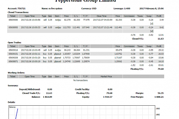This screenshot has width=179, height=119.
Task: Click the Working Orders heading
Action: coord(16,73)
